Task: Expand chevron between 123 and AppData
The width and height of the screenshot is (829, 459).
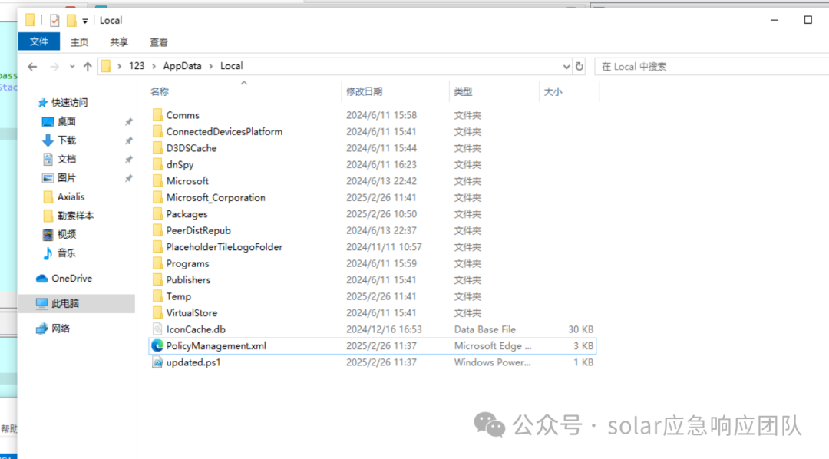Action: click(x=154, y=67)
